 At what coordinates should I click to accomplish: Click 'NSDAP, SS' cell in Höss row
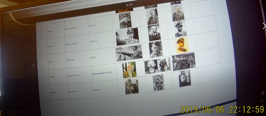pyautogui.click(x=105, y=88)
